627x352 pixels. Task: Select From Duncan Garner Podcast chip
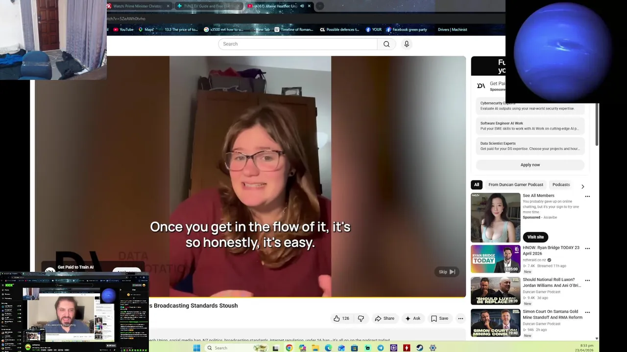pos(516,185)
